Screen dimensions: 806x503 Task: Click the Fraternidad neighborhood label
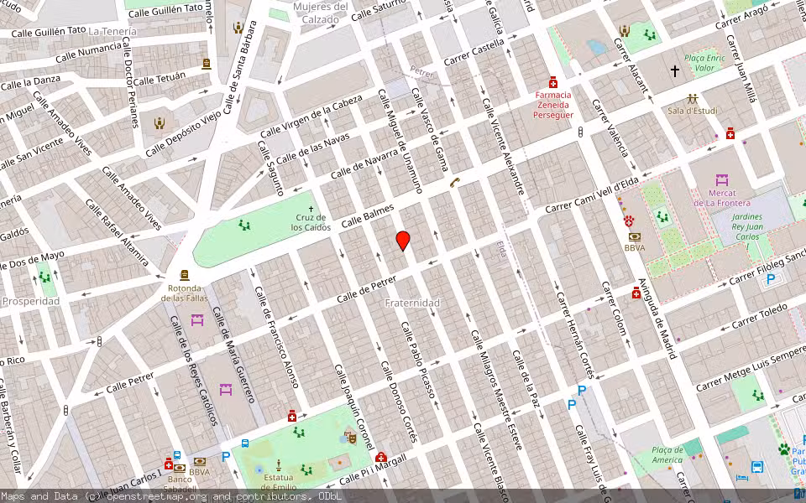[413, 303]
